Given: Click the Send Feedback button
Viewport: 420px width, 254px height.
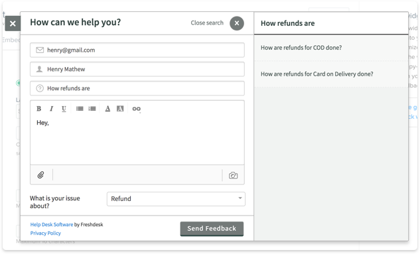Looking at the screenshot, I should (212, 229).
